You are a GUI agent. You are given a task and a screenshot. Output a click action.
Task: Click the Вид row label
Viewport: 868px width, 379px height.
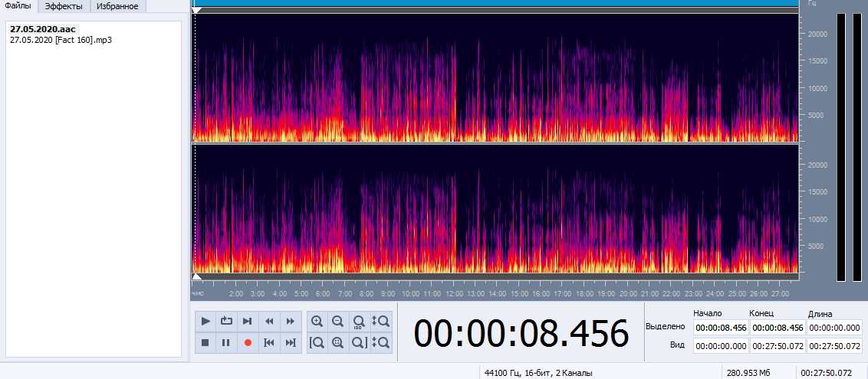(678, 345)
